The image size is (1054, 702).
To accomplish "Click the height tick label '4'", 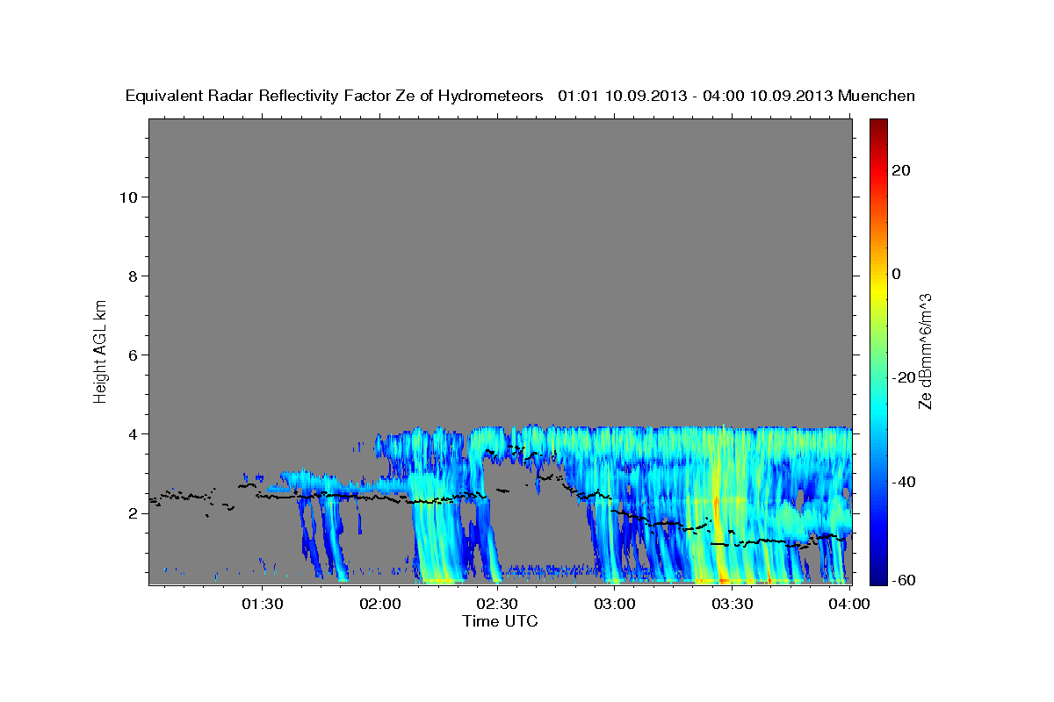I will (134, 433).
